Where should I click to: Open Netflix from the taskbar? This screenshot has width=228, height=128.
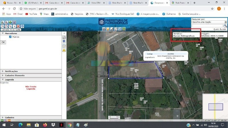[x=61, y=125]
